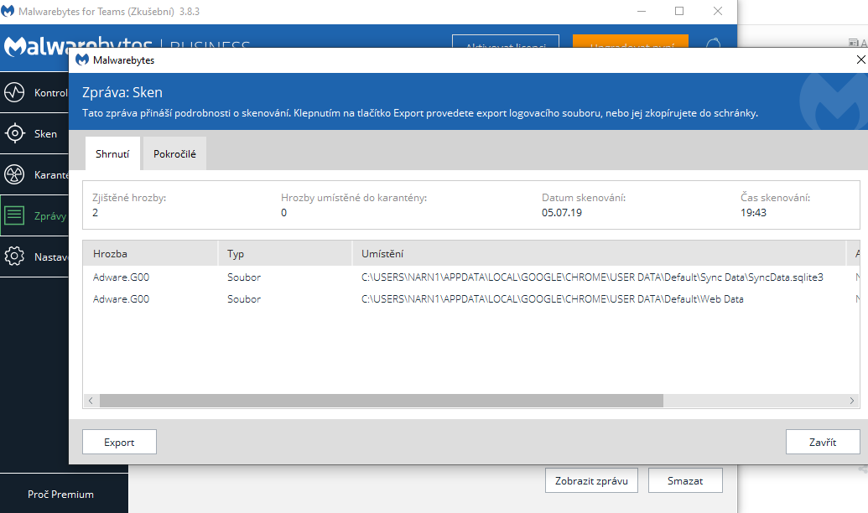Click the Aktivovat licenci button
The width and height of the screenshot is (868, 513).
pyautogui.click(x=506, y=42)
